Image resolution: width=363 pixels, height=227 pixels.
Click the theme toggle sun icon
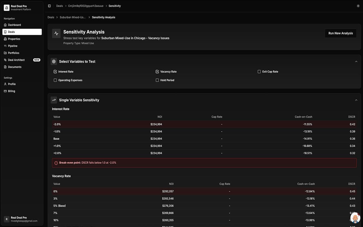(358, 6)
